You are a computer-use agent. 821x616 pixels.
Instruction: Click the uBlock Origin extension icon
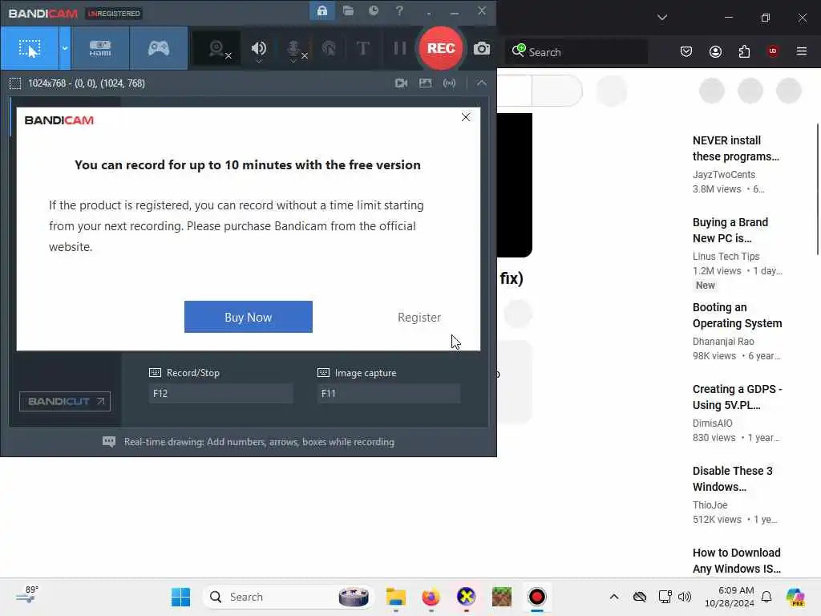tap(773, 51)
